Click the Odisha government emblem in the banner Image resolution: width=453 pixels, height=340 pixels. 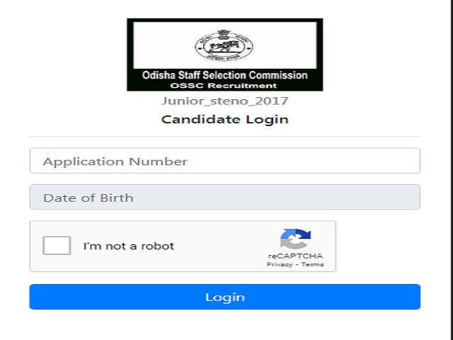point(224,45)
